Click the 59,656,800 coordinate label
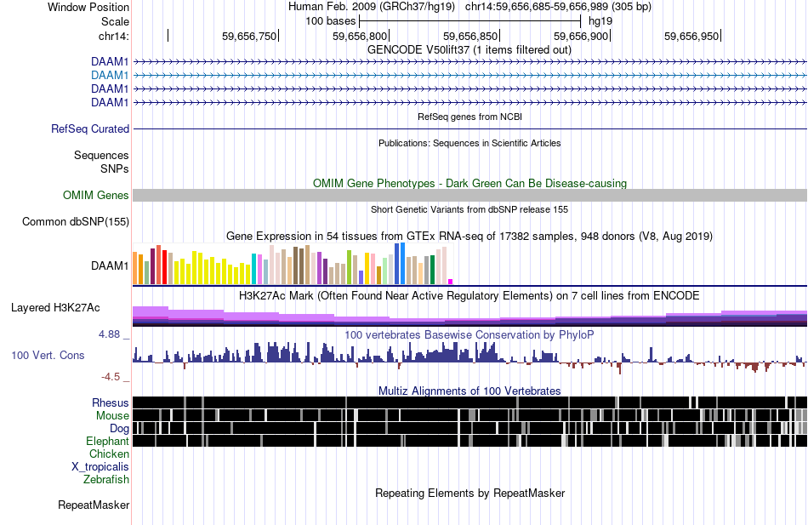This screenshot has width=808, height=525. (360, 37)
